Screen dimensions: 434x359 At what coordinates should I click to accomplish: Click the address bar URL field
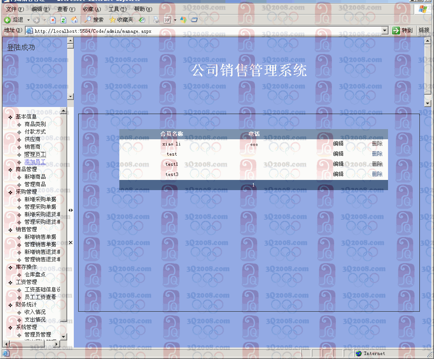207,31
